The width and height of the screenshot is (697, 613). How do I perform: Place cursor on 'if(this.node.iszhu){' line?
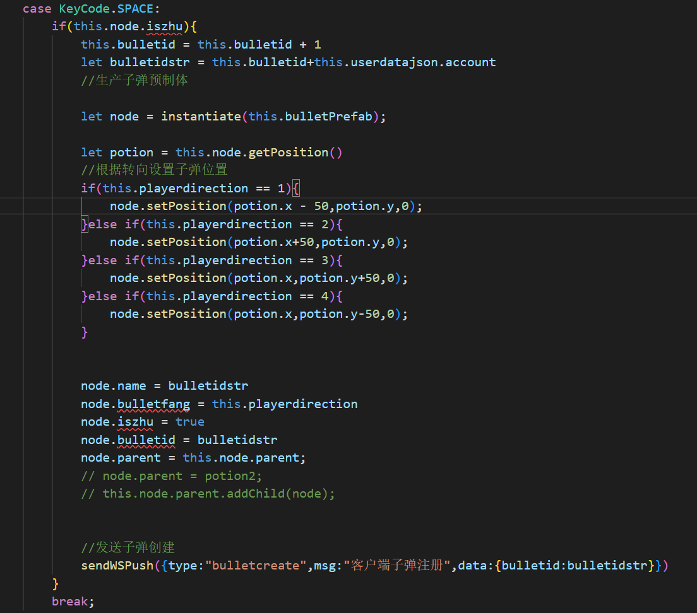pyautogui.click(x=124, y=26)
